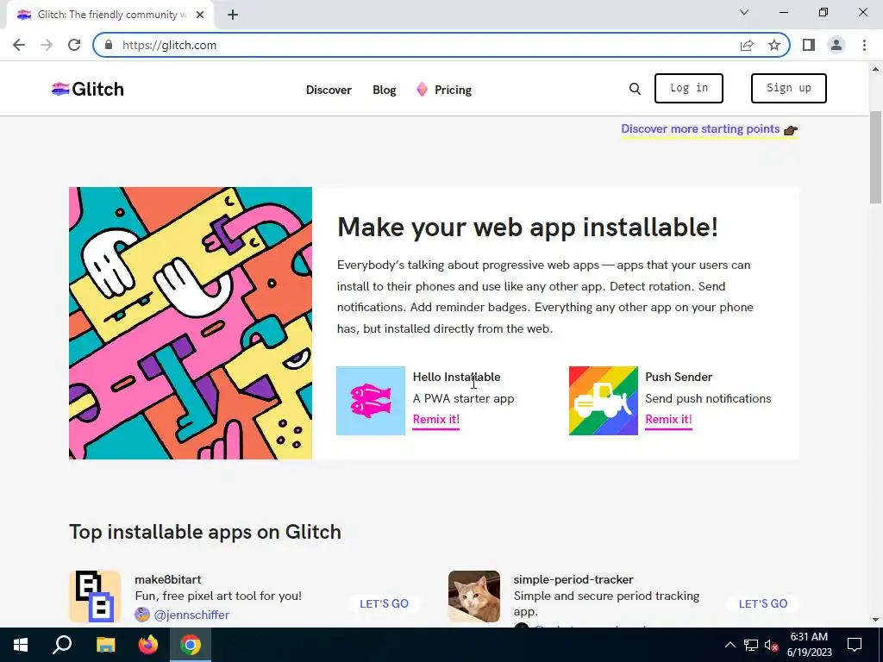The image size is (883, 662).
Task: Show hidden system tray icons
Action: pyautogui.click(x=730, y=645)
